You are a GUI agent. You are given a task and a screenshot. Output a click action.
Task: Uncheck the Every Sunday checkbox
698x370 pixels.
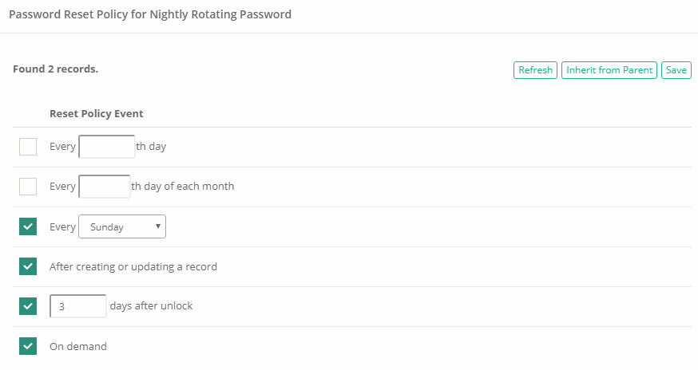click(x=28, y=226)
